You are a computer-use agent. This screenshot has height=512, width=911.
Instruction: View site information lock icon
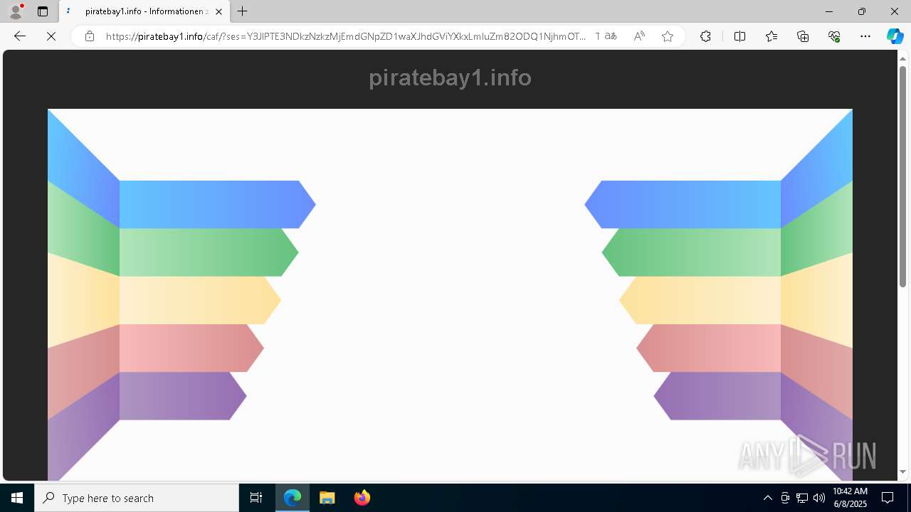coord(90,36)
